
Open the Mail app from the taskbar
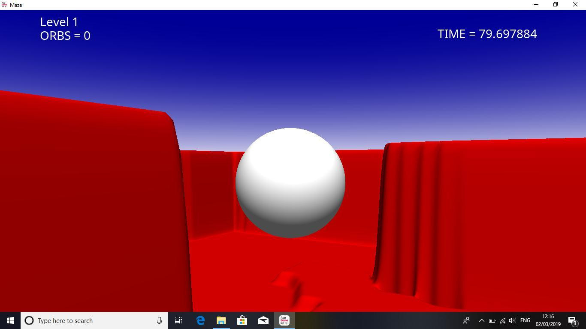tap(263, 320)
